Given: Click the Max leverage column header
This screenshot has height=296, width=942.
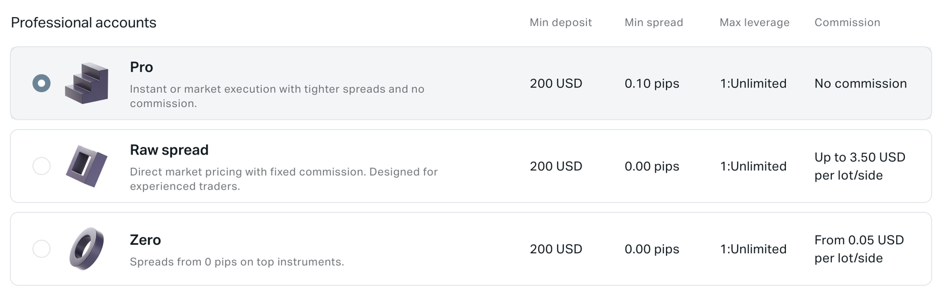Looking at the screenshot, I should point(754,23).
